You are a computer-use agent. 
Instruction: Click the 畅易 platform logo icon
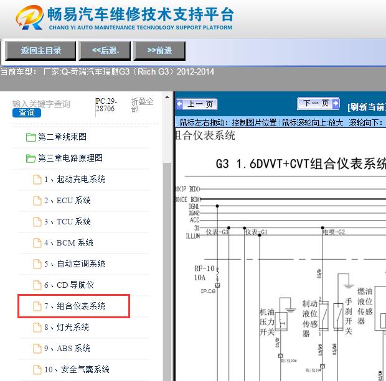pyautogui.click(x=30, y=17)
